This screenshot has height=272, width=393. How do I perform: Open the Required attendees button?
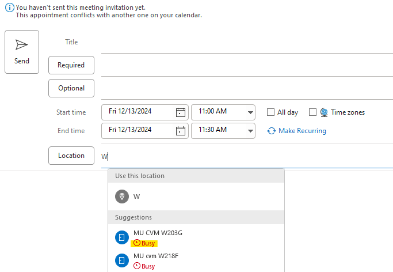click(x=71, y=65)
